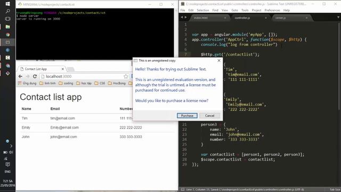
Task: Click the 333 333-3333 number cell
Action: (131, 137)
